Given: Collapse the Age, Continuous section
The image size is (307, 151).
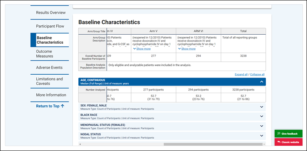Looking at the screenshot, I should (x=172, y=82).
